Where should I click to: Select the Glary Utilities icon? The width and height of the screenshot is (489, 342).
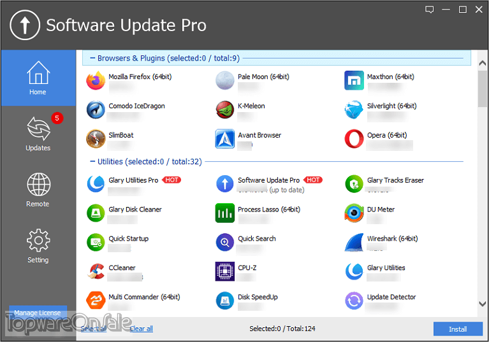click(354, 271)
